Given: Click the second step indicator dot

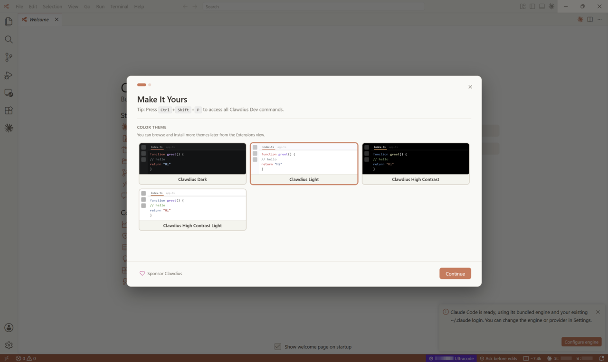Looking at the screenshot, I should [x=150, y=85].
